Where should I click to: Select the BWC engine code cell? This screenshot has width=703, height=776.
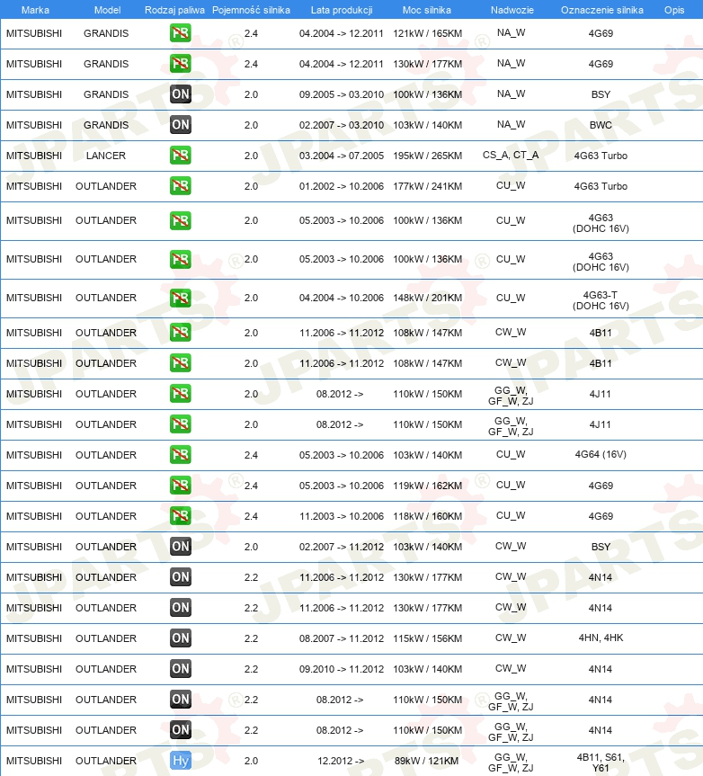click(x=601, y=125)
